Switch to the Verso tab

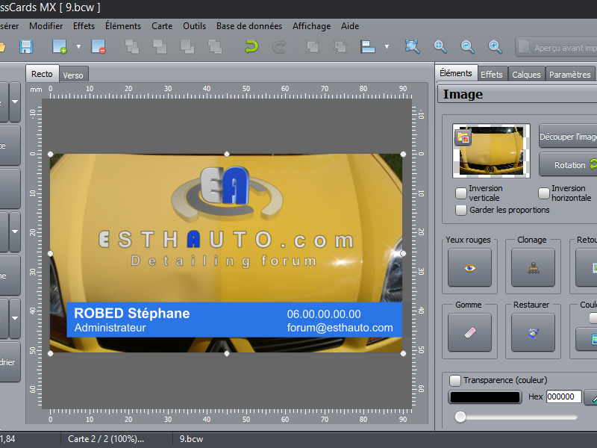click(73, 75)
